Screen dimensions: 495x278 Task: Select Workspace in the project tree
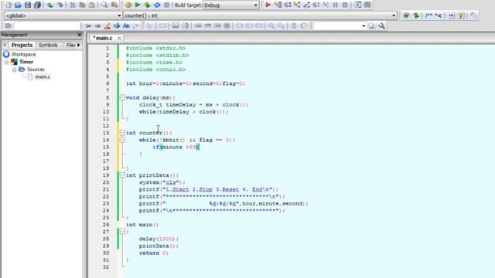click(x=23, y=55)
